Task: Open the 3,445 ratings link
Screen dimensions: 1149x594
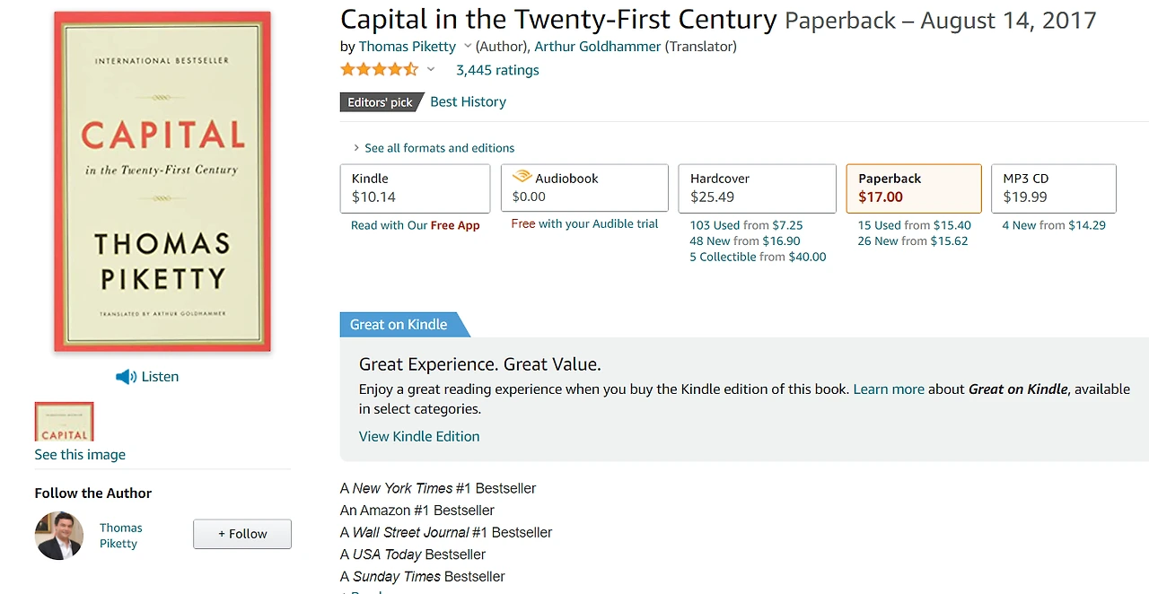Action: 497,70
